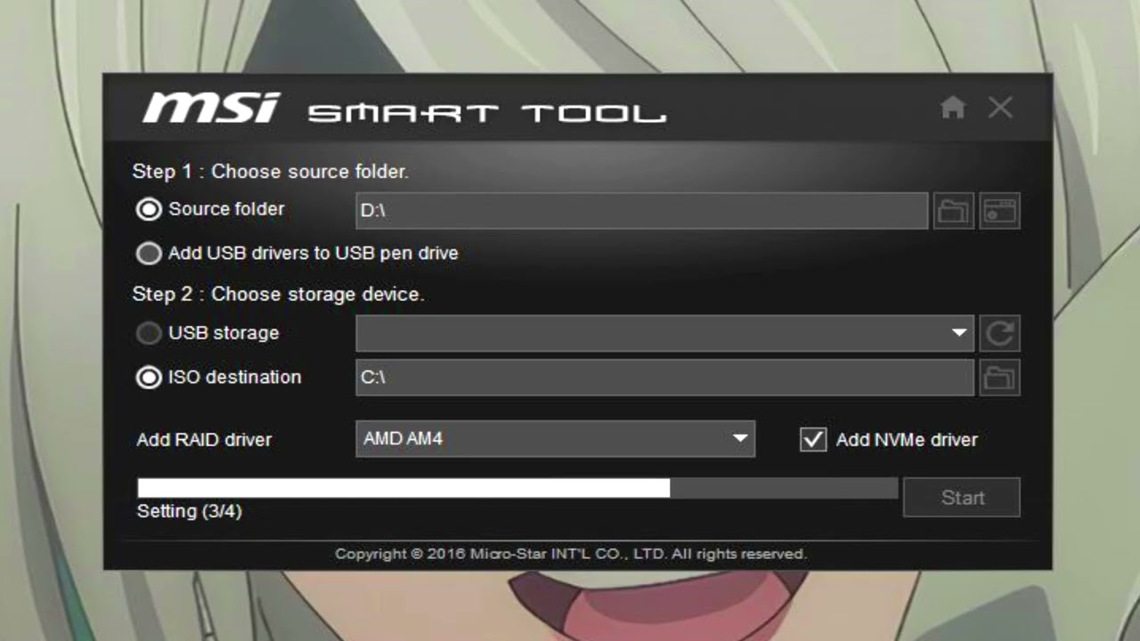Browse for the ISO destination folder
Viewport: 1140px width, 641px height.
[1000, 377]
